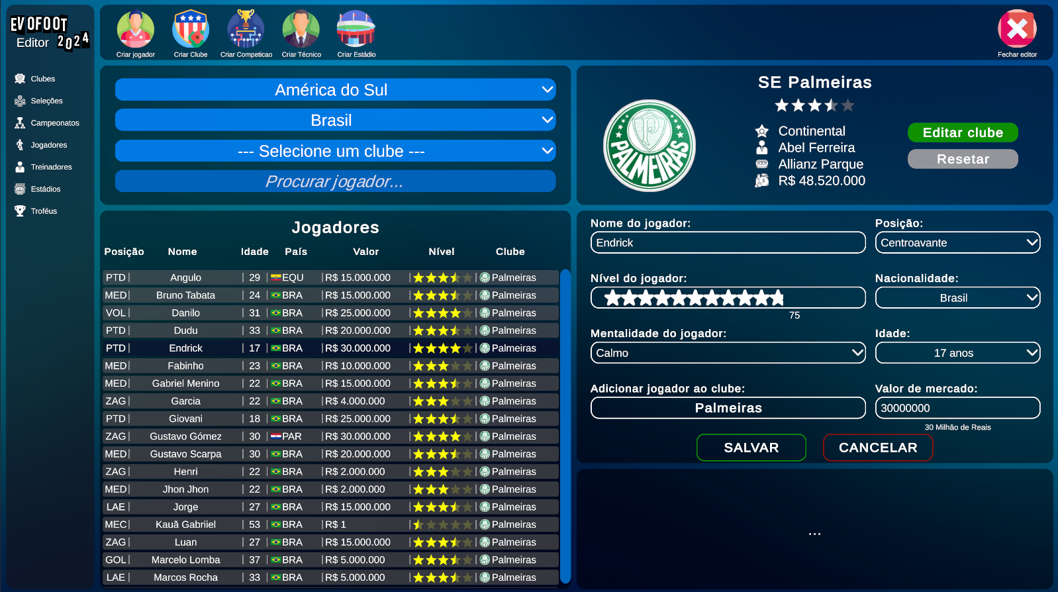Click the star rating in Kauã Gabriiel row
This screenshot has width=1058, height=592.
click(x=443, y=524)
